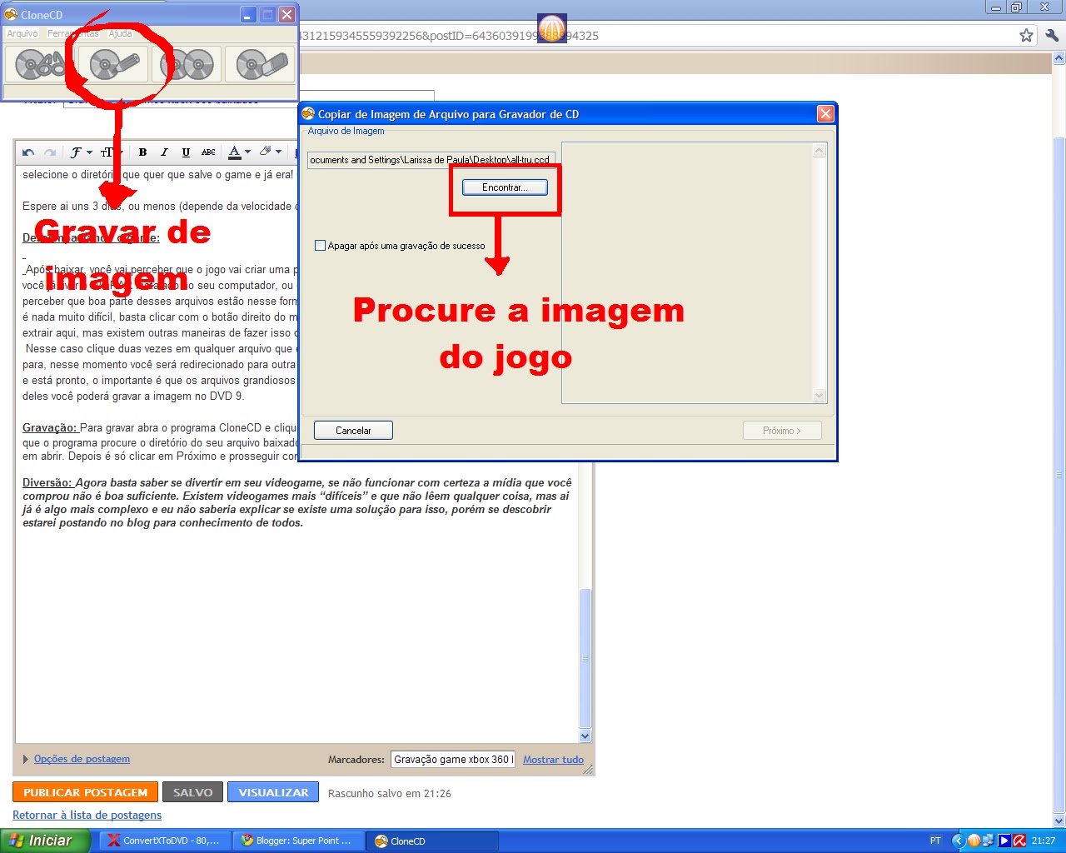Toggle strikethrough ABC formatting
The image size is (1066, 853).
208,152
